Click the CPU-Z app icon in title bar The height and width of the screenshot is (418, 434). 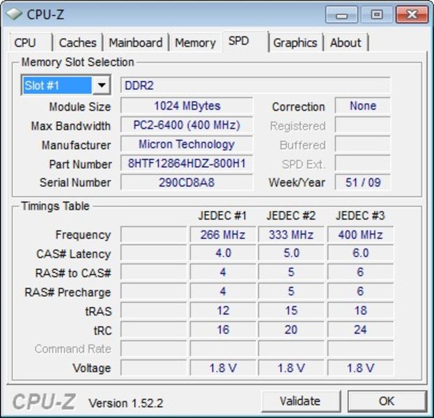click(14, 14)
